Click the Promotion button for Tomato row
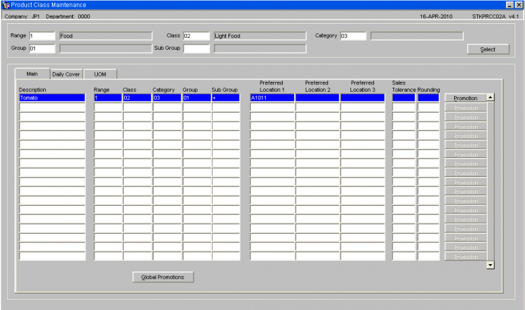Image resolution: width=525 pixels, height=310 pixels. pos(465,98)
